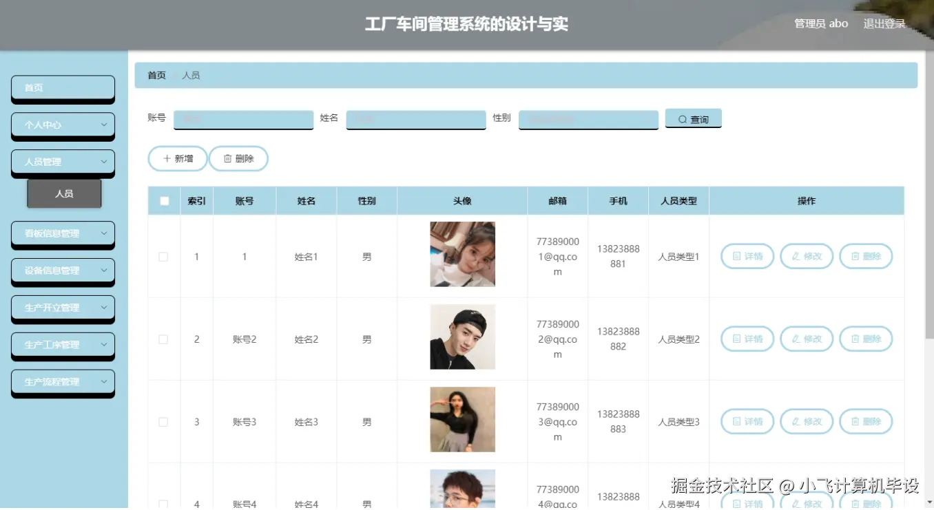Viewport: 934px width, 510px height.
Task: Check the checkbox for row 账号4
Action: (x=163, y=504)
